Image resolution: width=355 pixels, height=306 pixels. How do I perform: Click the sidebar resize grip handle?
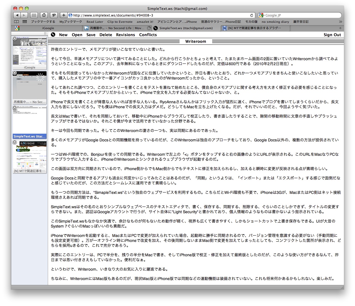[45, 33]
